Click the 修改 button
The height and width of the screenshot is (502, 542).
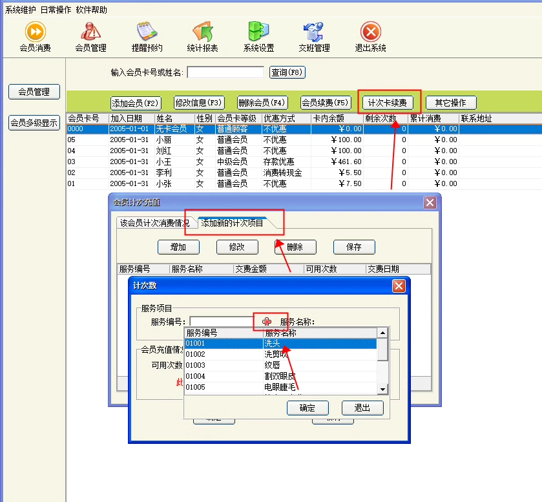[237, 247]
